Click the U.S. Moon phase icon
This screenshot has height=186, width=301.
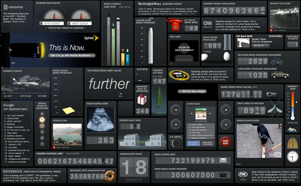[x=176, y=143]
